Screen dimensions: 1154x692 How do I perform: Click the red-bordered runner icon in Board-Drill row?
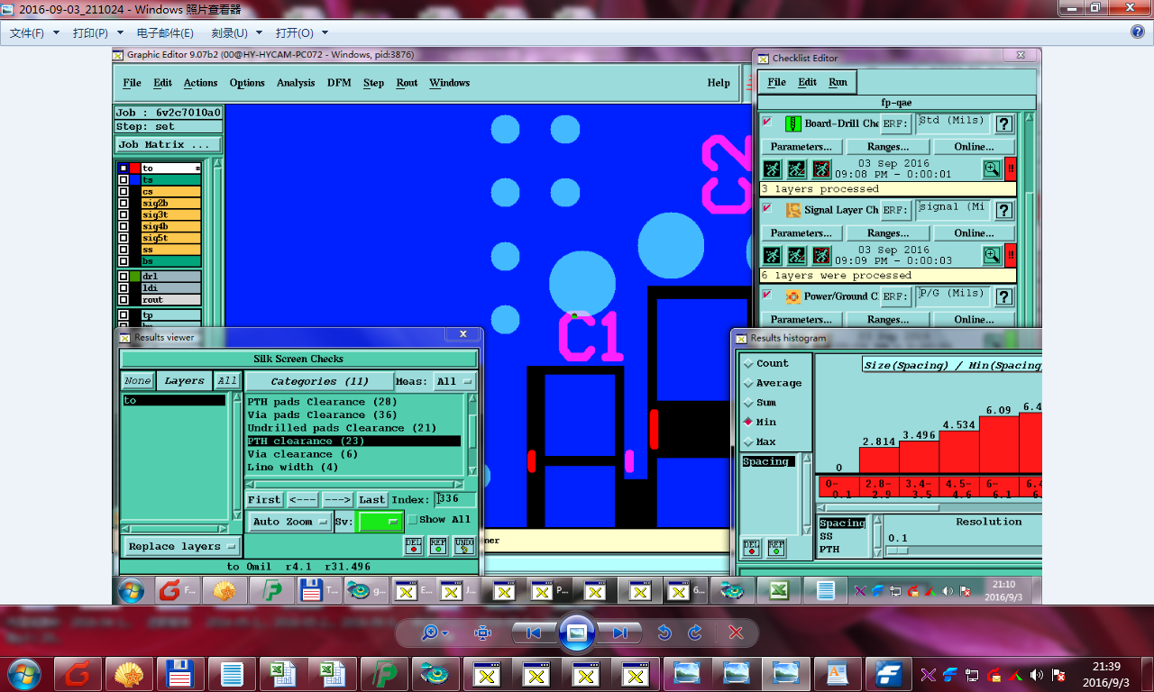(x=821, y=168)
